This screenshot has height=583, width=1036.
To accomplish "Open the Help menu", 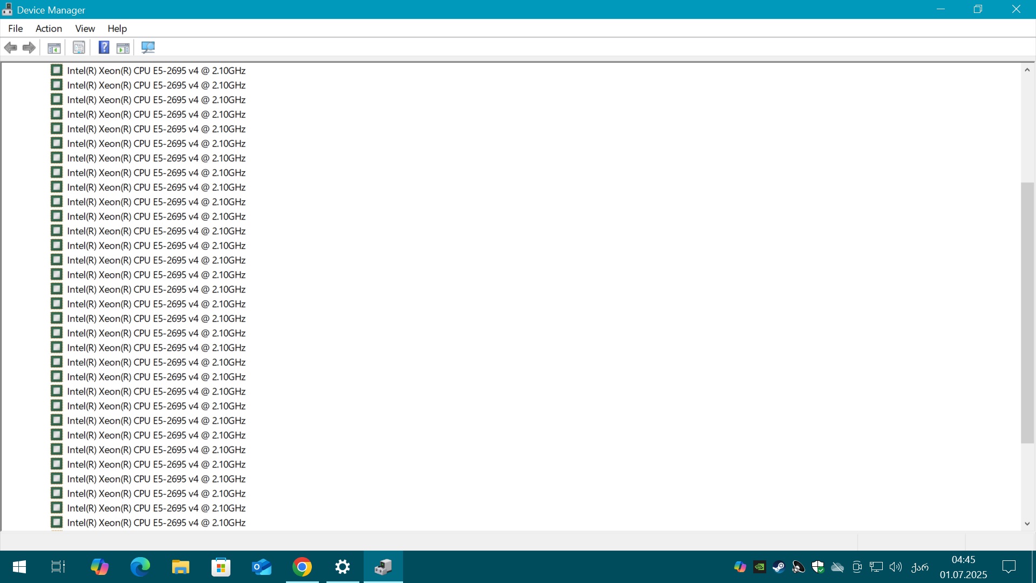I will coord(117,29).
